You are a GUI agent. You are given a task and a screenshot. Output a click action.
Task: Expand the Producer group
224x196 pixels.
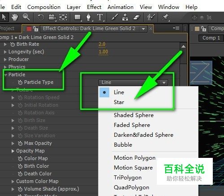click(x=5, y=60)
